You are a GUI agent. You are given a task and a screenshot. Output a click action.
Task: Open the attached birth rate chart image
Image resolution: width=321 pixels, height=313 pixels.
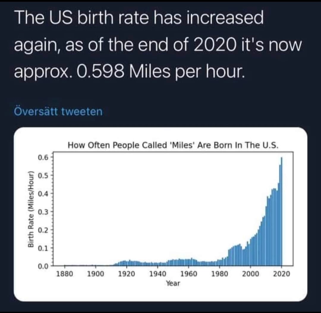pyautogui.click(x=160, y=214)
